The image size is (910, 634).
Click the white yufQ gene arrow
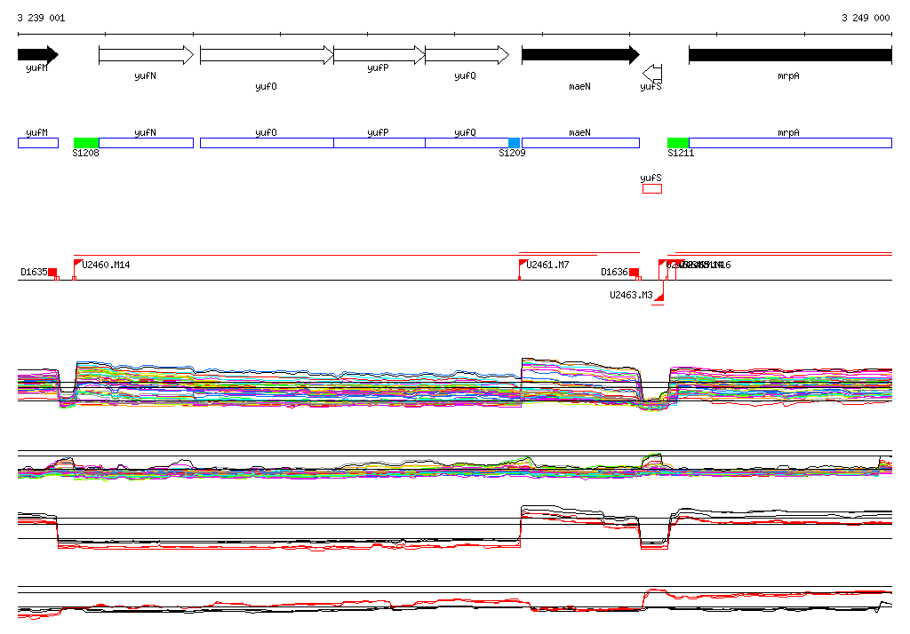pos(467,55)
